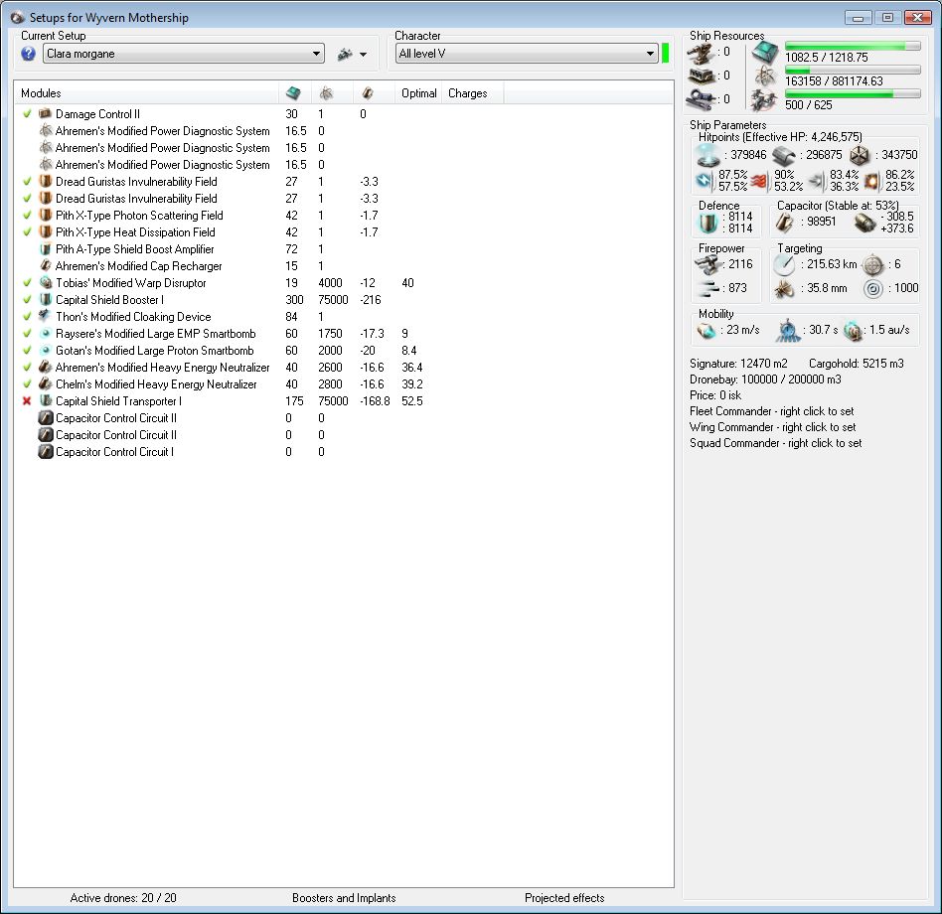Click Wing Commander - right click to set

(x=773, y=427)
